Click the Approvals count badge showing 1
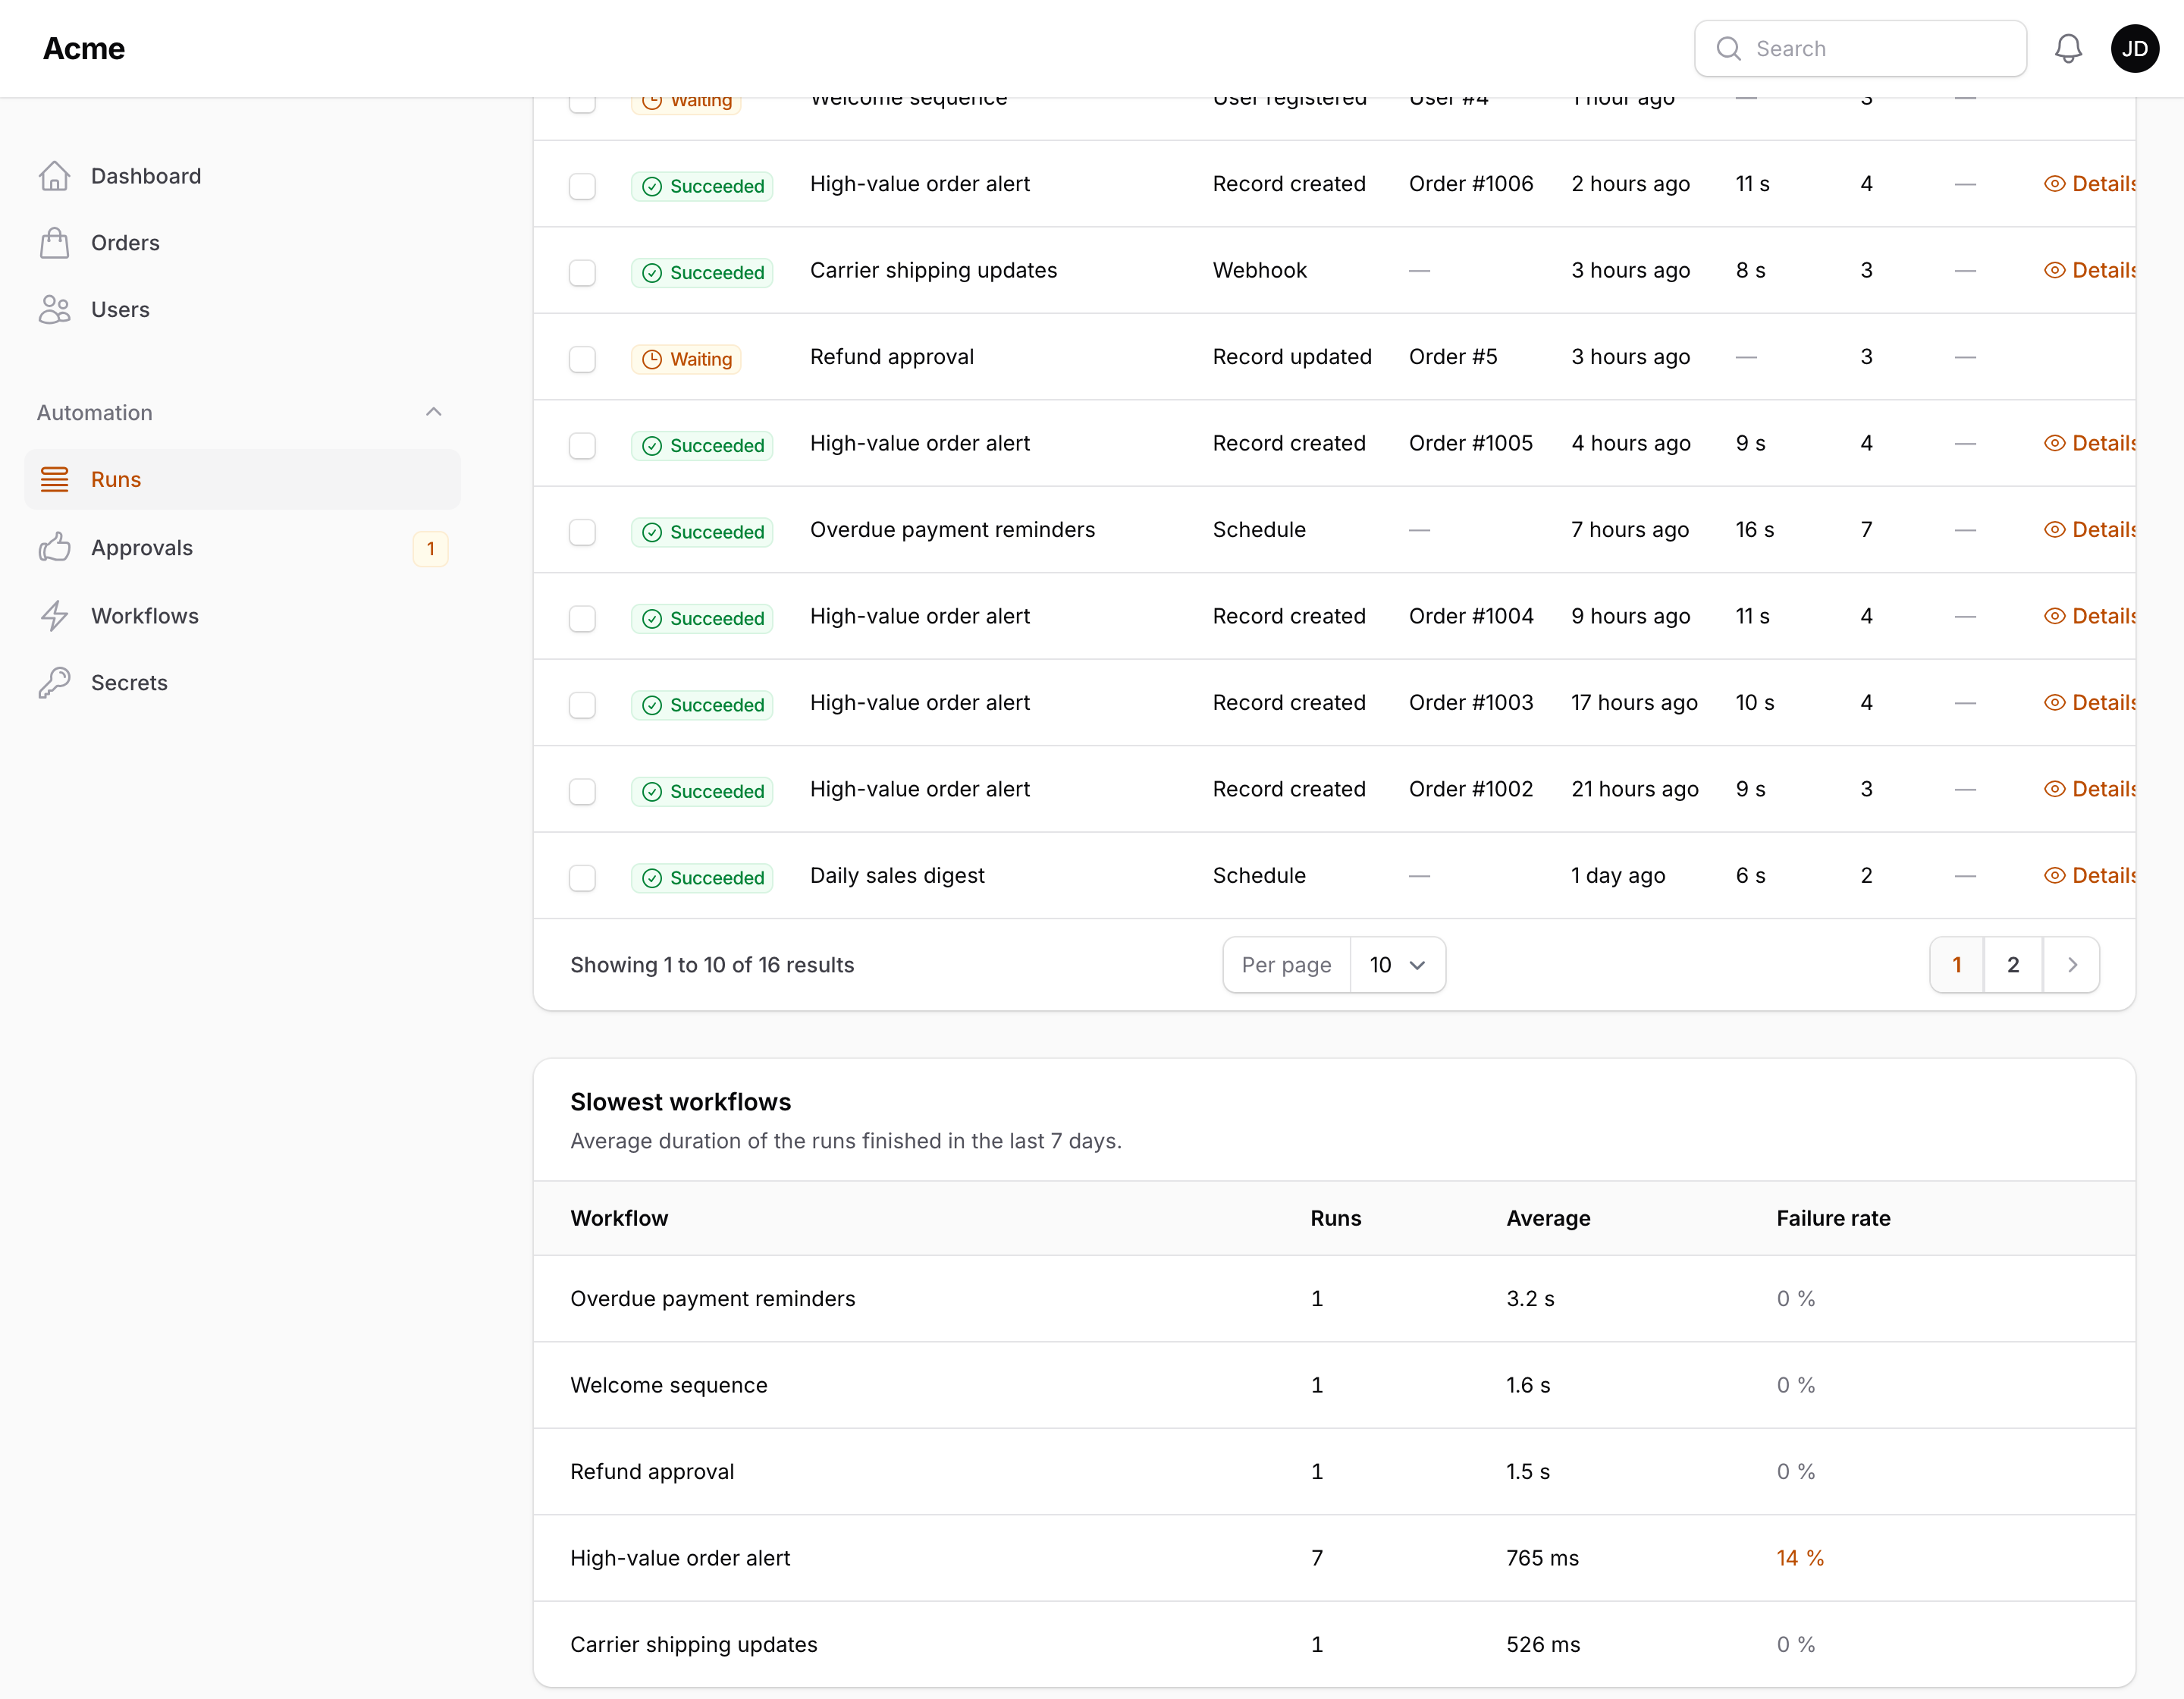The width and height of the screenshot is (2184, 1699). click(431, 549)
